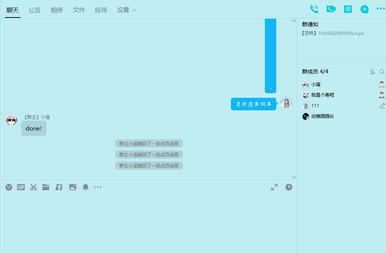The width and height of the screenshot is (386, 253).
Task: Click the tall blue message bubble
Action: (x=271, y=56)
